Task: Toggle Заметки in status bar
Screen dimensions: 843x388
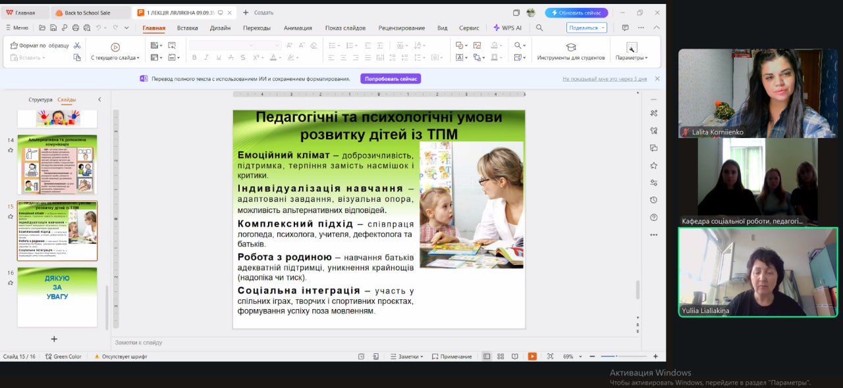Action: click(x=406, y=356)
